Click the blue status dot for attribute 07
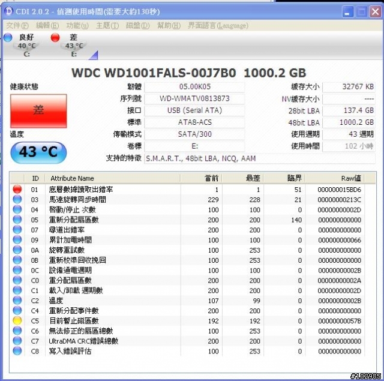This screenshot has height=381, width=384. [x=17, y=230]
